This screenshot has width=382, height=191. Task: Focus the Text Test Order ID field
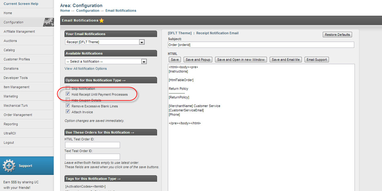[93, 157]
